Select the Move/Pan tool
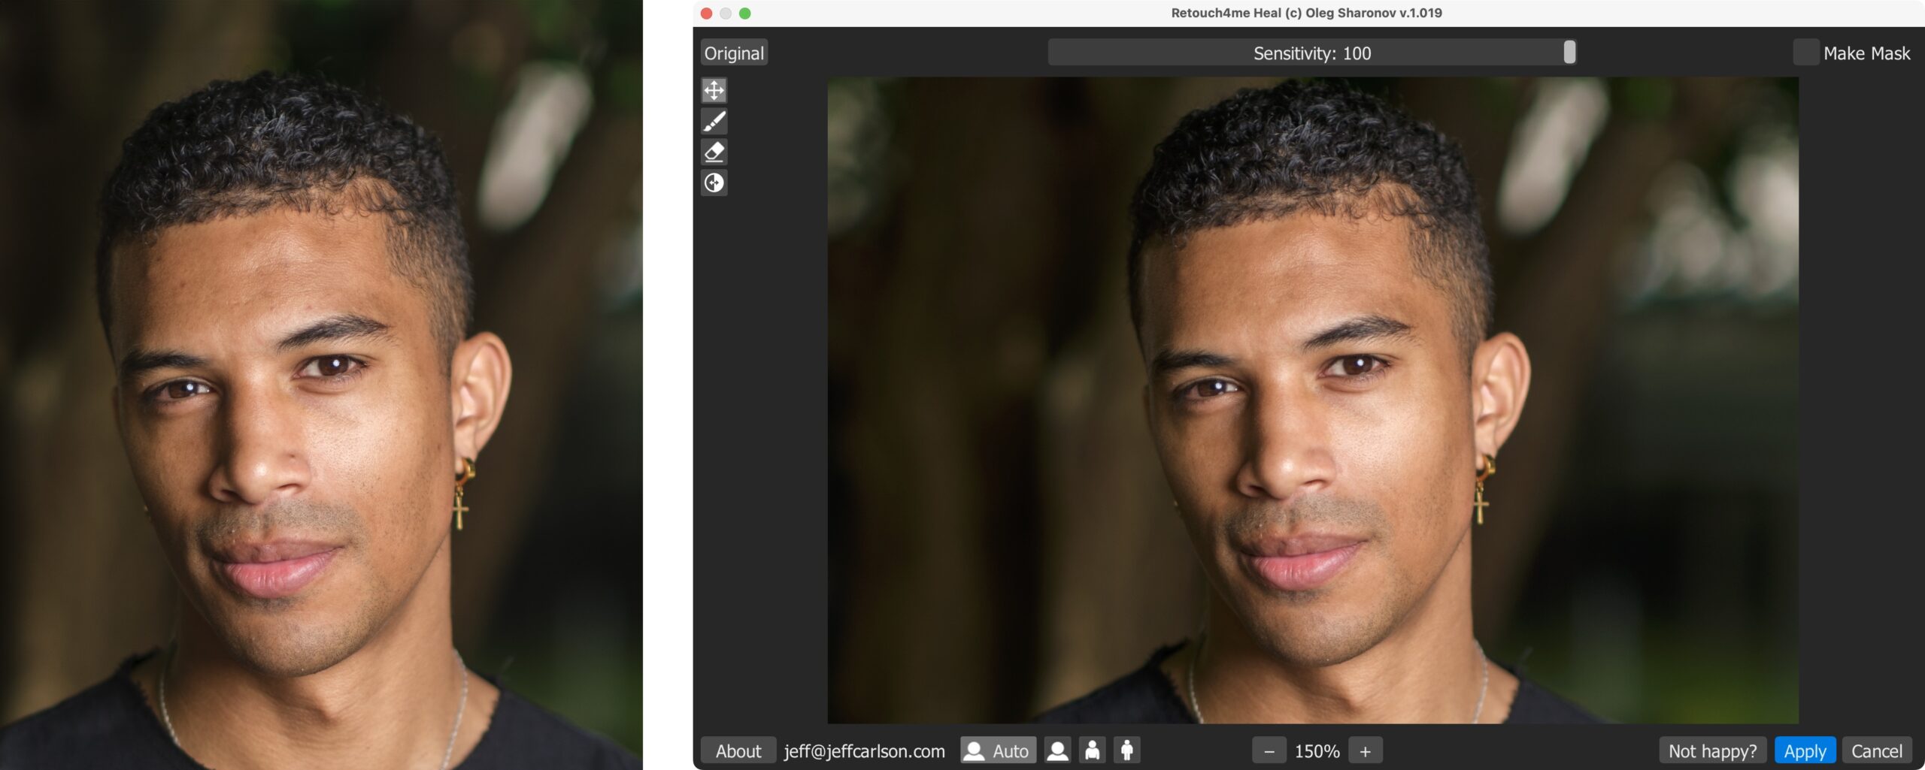This screenshot has height=770, width=1925. click(x=714, y=90)
